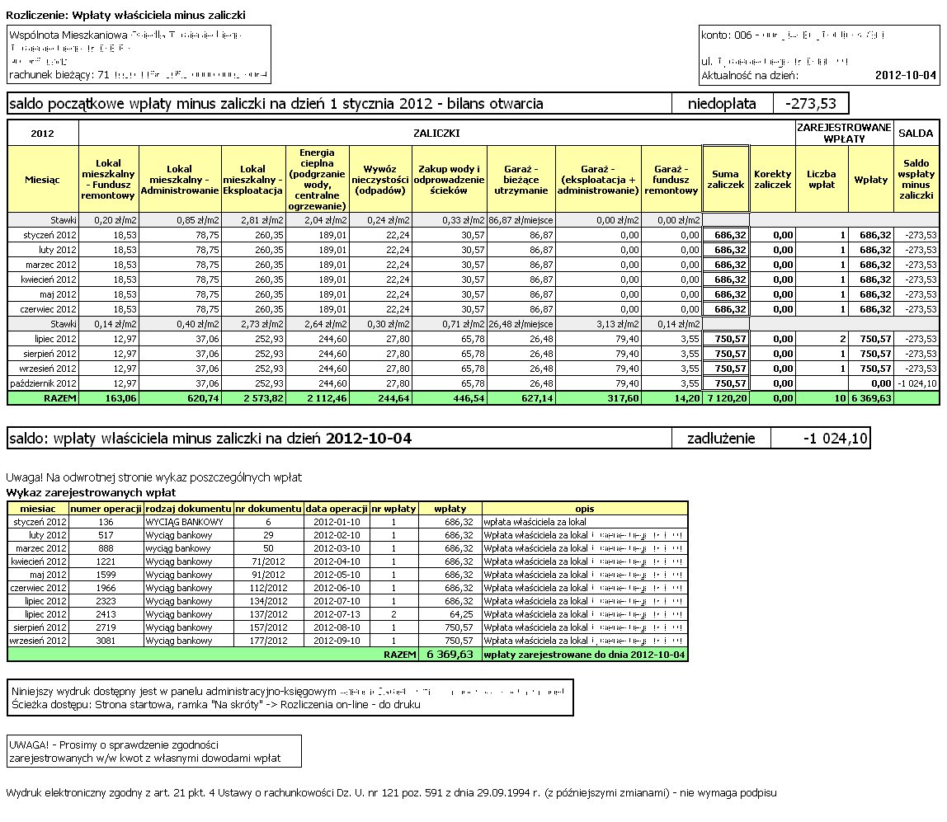Screen dimensions: 947x822
Task: Click 'Lokal mieszkalny - Fundusz remontowy' header
Action: click(x=108, y=179)
